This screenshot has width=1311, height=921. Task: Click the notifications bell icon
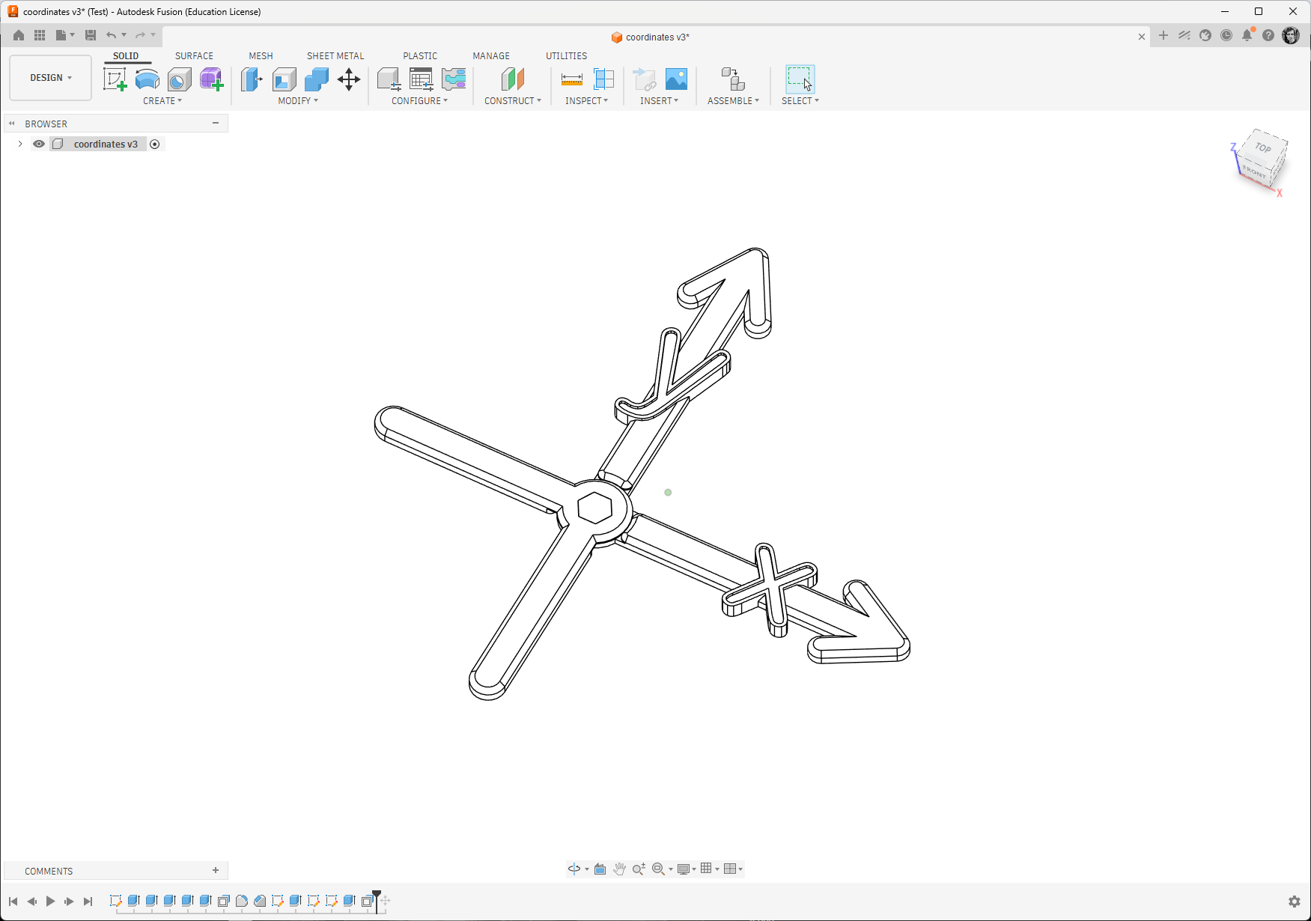click(x=1247, y=35)
